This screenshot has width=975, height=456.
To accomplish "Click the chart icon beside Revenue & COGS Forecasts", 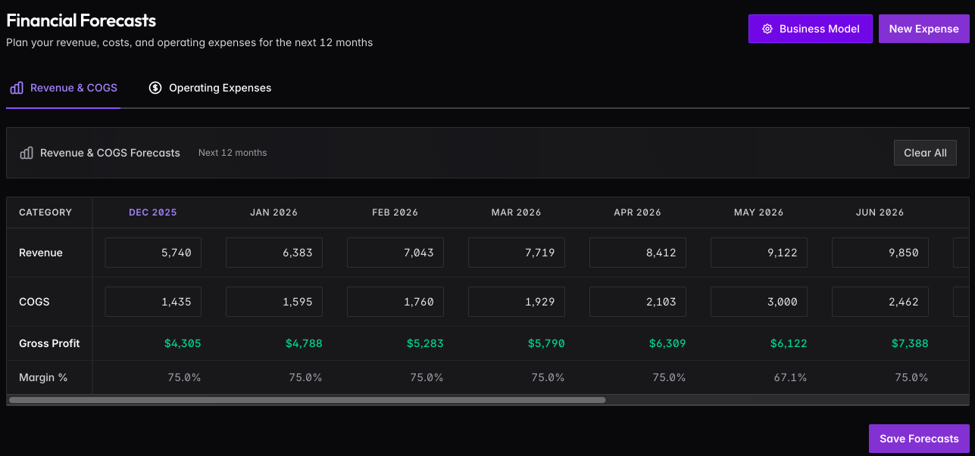I will point(27,153).
